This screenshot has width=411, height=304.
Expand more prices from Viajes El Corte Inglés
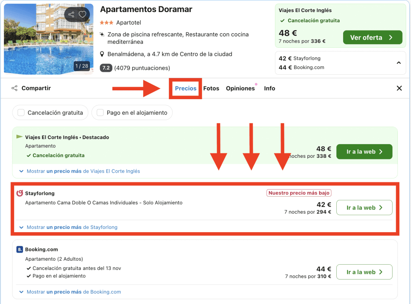80,171
